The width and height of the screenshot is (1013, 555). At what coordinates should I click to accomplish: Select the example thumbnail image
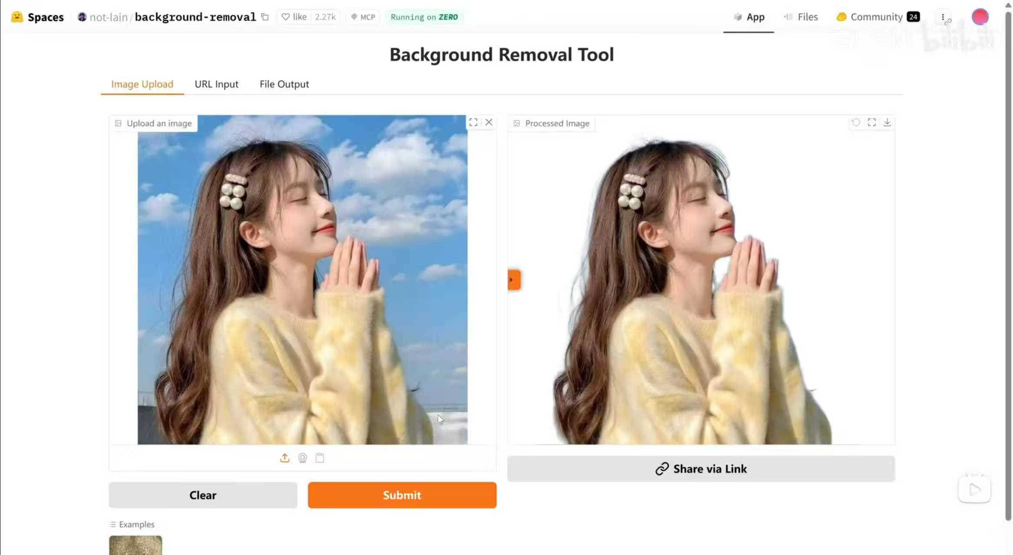(135, 545)
